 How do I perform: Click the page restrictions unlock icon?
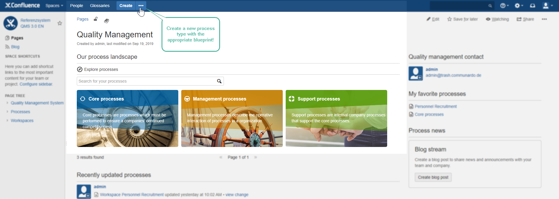96,19
